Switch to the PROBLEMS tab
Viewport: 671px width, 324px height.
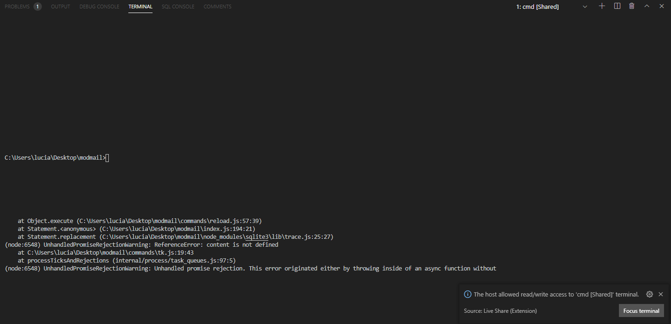[16, 7]
